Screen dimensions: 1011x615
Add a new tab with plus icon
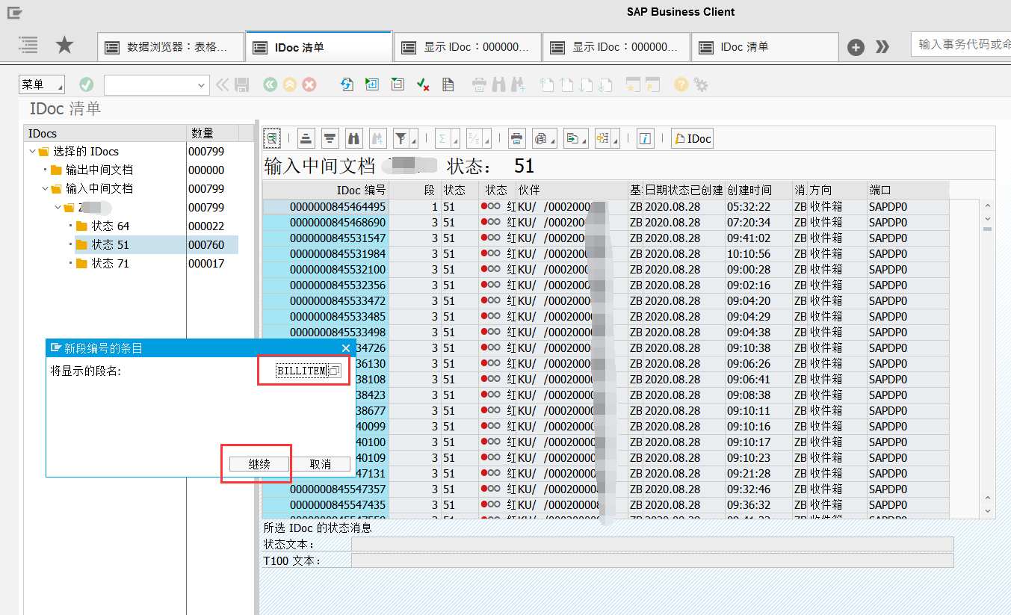coord(856,47)
